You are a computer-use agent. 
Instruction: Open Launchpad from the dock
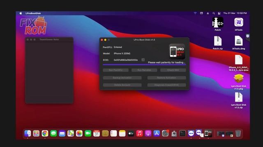click(x=36, y=134)
